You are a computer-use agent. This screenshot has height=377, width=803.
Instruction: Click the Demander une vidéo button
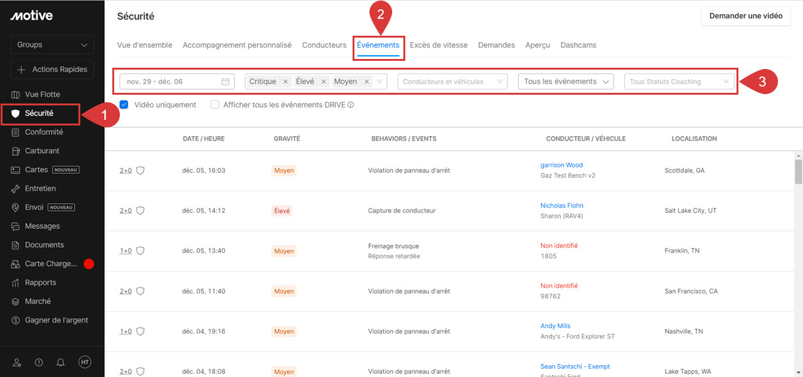pos(745,16)
